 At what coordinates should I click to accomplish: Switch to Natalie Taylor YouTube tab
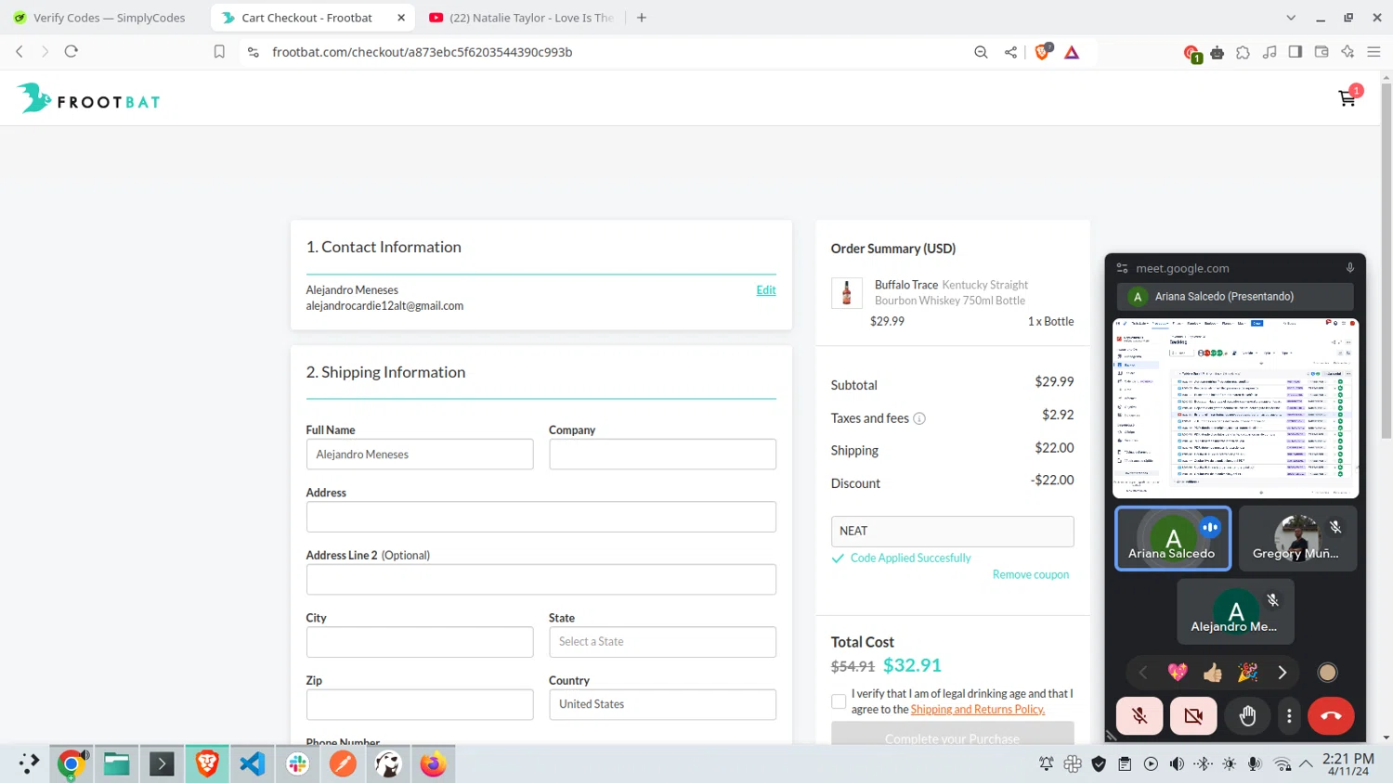522,18
